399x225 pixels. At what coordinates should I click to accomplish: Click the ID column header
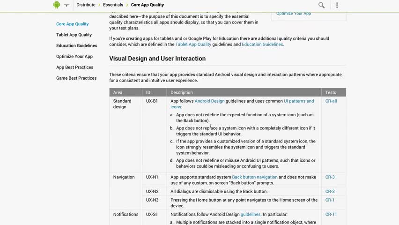pos(148,92)
